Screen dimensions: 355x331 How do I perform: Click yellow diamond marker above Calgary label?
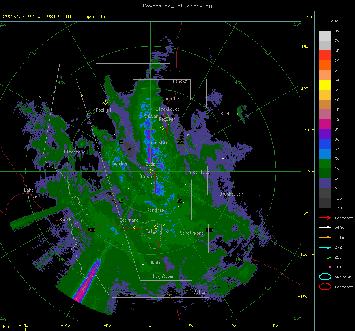[x=156, y=227]
